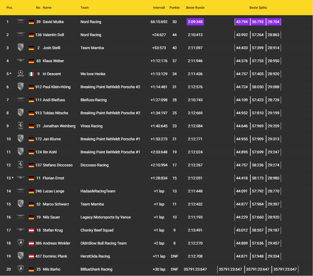Select the Intervall column header
This screenshot has height=276, width=313.
point(159,8)
